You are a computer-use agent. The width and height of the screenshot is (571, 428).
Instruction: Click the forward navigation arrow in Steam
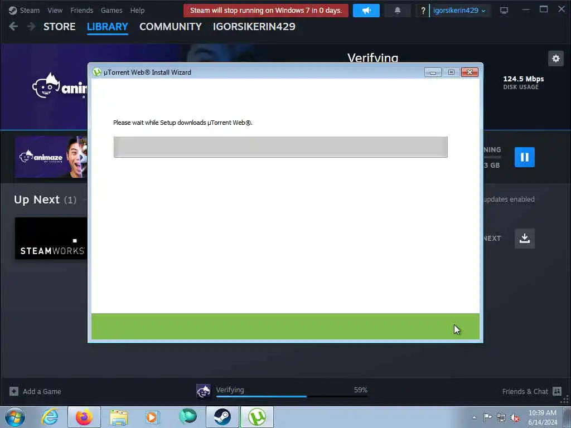click(31, 26)
